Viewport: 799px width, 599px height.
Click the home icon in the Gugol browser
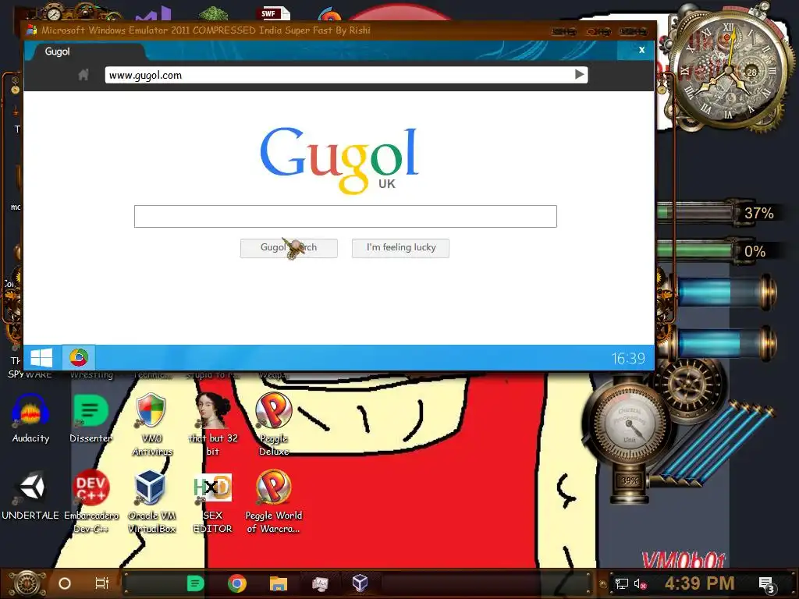pos(83,75)
